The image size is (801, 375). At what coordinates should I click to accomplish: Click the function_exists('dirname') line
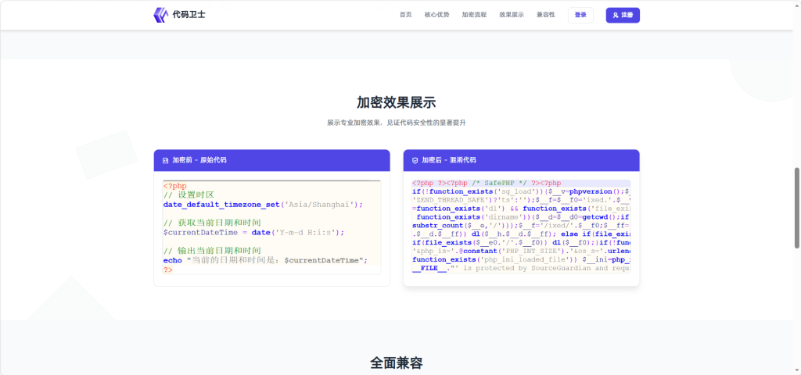[x=521, y=217]
